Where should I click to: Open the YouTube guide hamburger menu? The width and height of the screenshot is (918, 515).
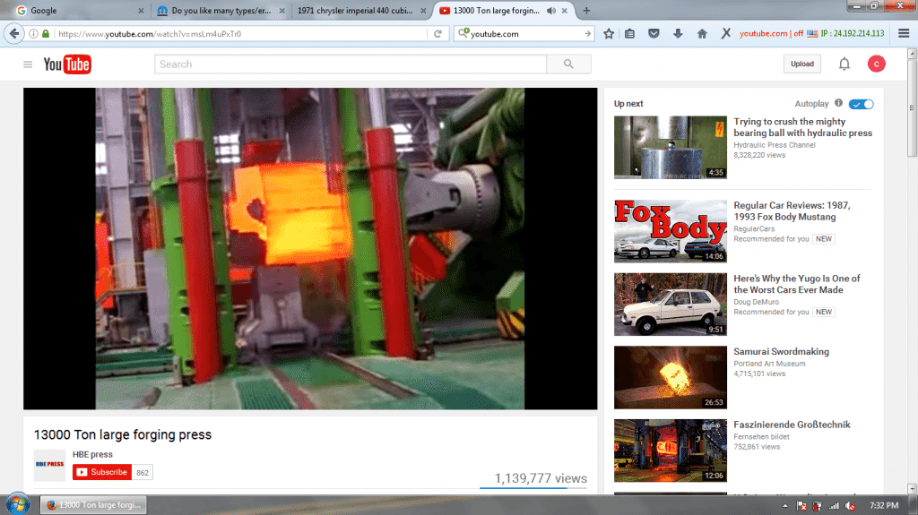[28, 64]
